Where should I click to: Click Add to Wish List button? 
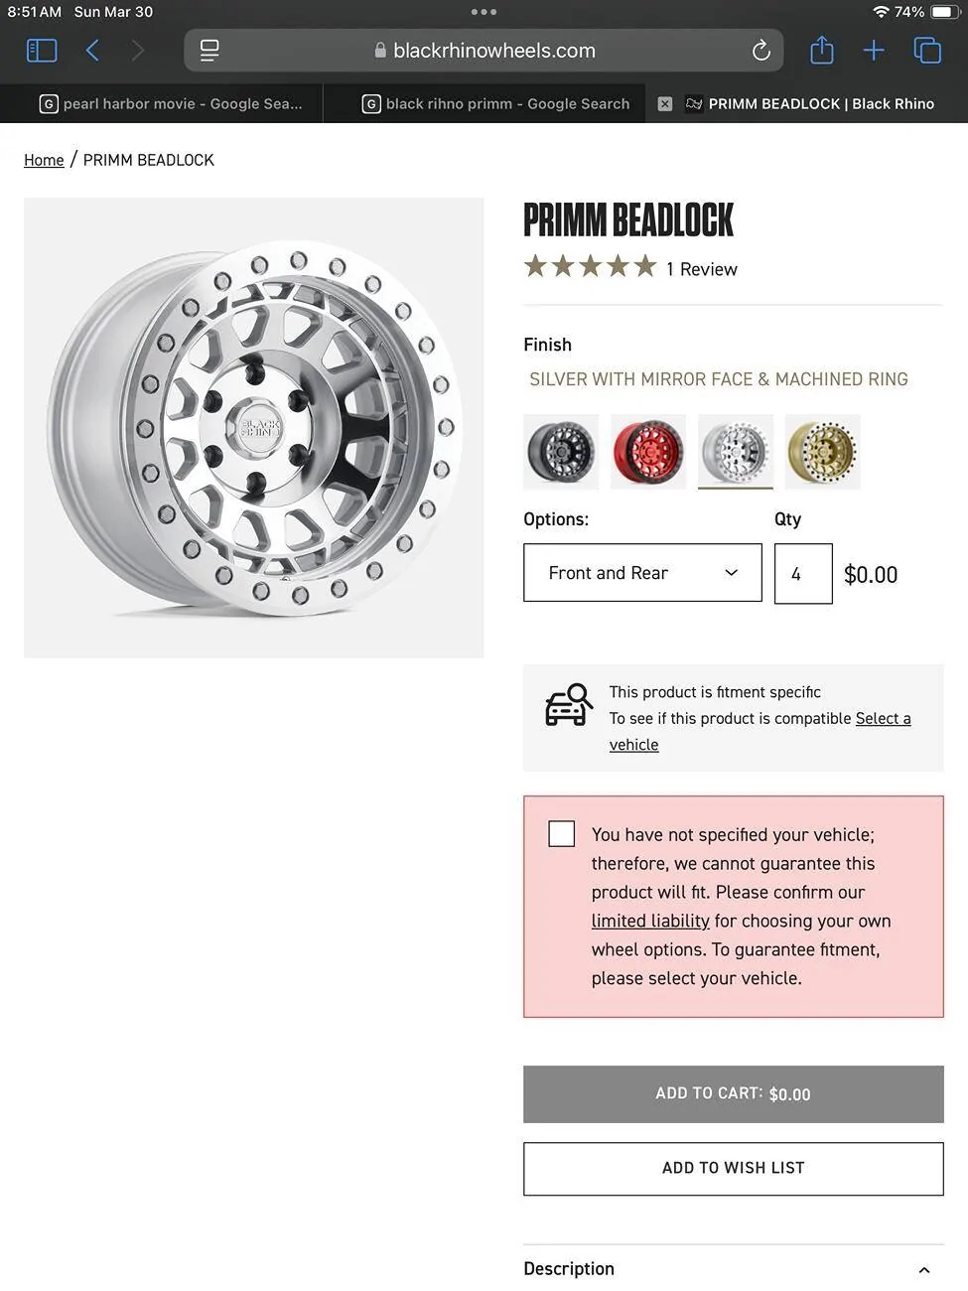[733, 1168]
